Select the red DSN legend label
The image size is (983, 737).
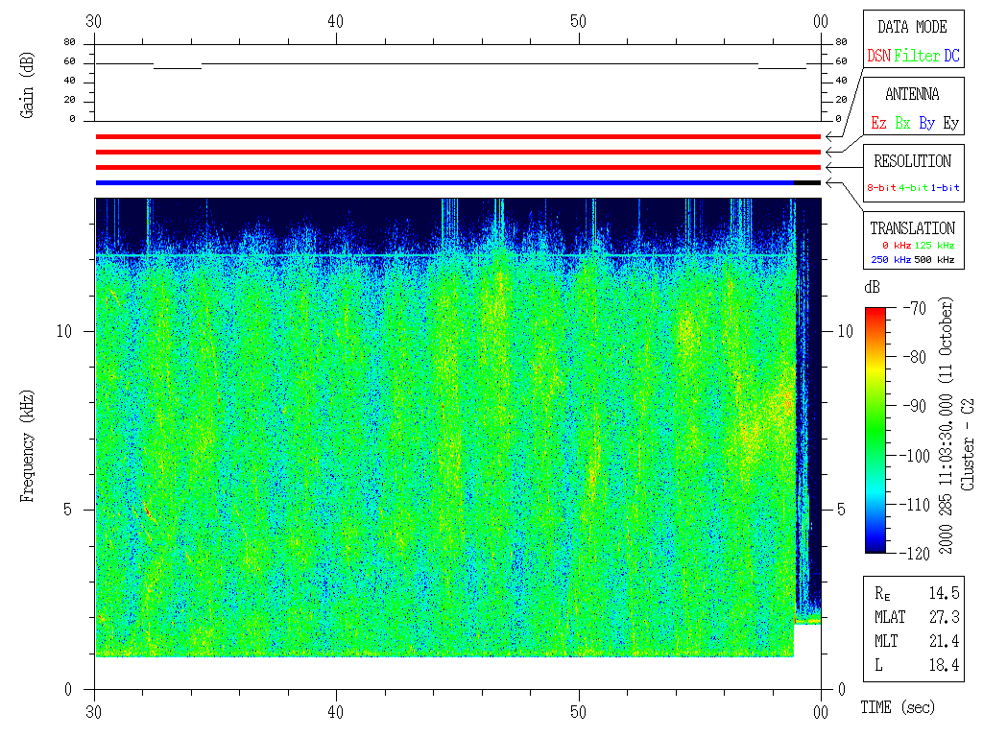coord(879,56)
